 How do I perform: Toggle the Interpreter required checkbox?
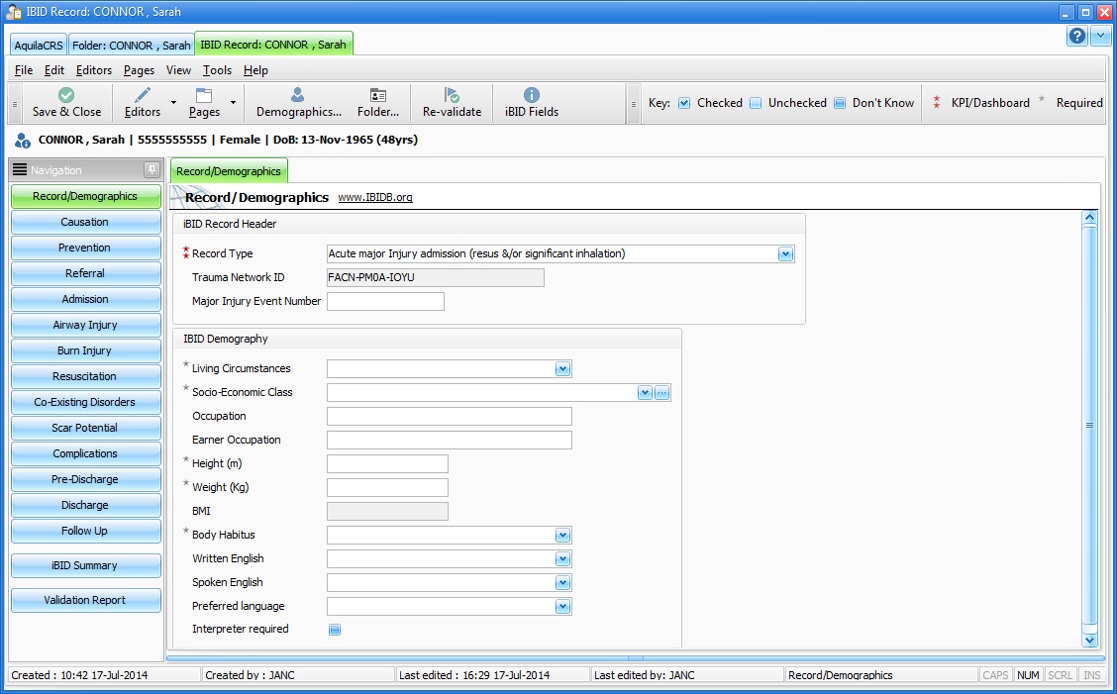(x=335, y=630)
